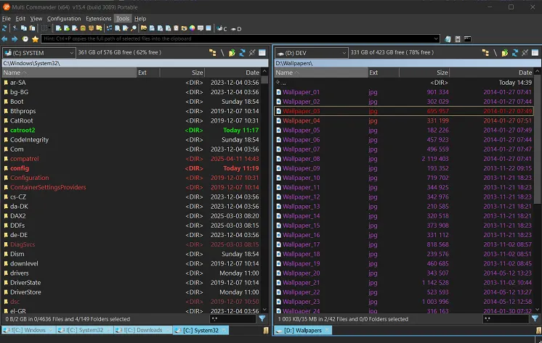Open the history clock icon
Image resolution: width=542 pixels, height=343 pixels.
pos(25,39)
